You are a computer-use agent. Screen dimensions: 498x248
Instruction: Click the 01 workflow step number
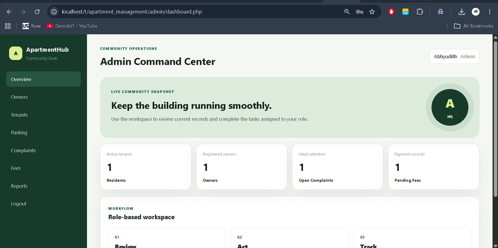(117, 237)
